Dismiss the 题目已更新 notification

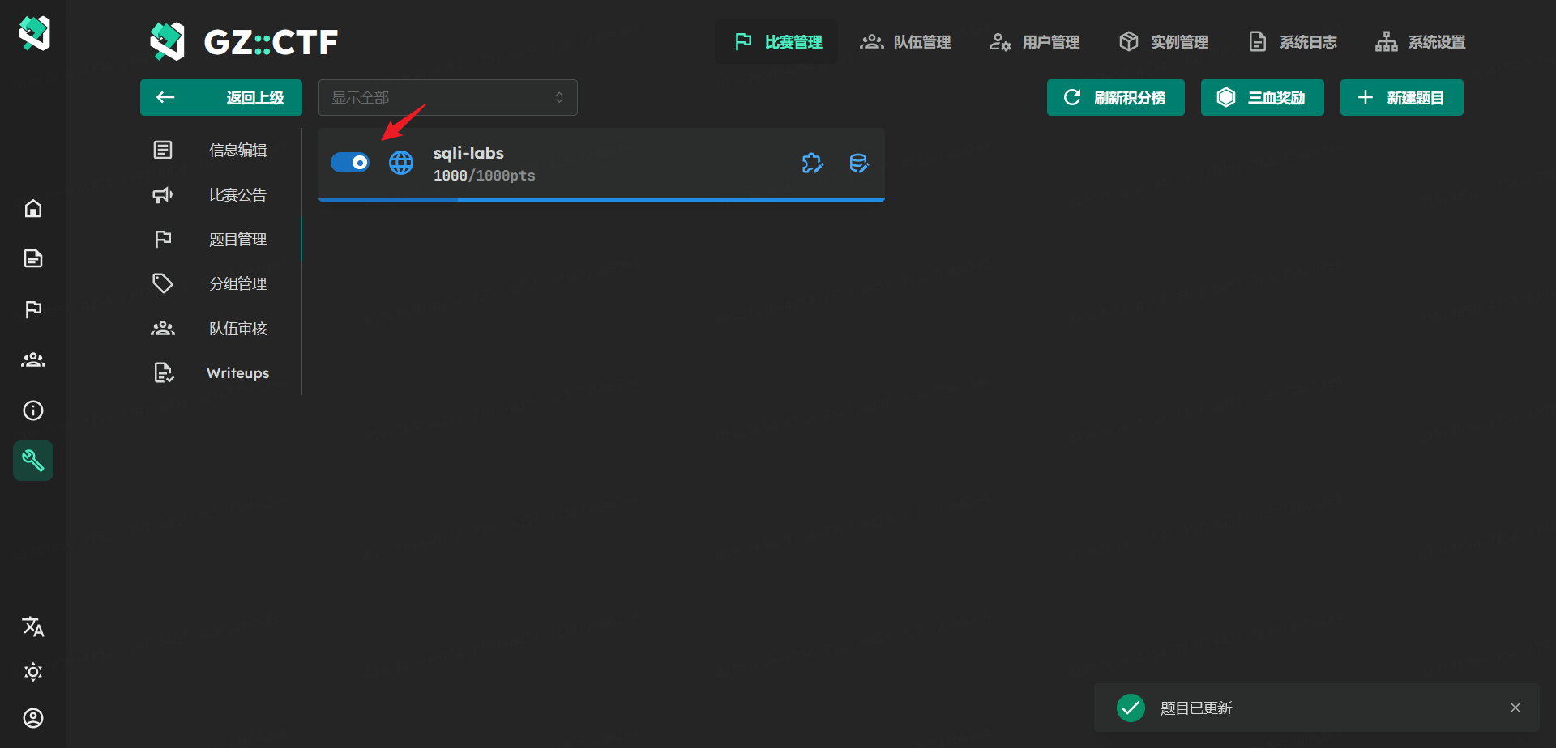1515,708
